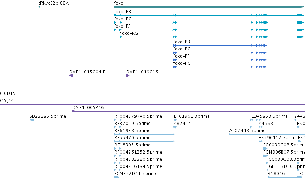Click the RE55470.5prime label

[x=132, y=138]
